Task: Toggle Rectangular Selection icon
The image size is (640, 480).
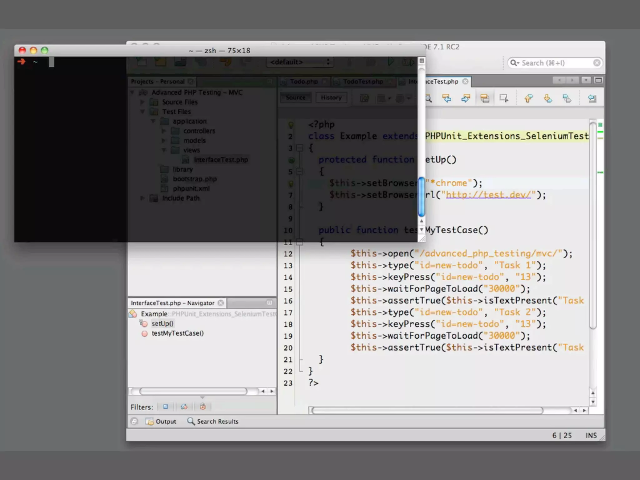Action: (x=504, y=98)
